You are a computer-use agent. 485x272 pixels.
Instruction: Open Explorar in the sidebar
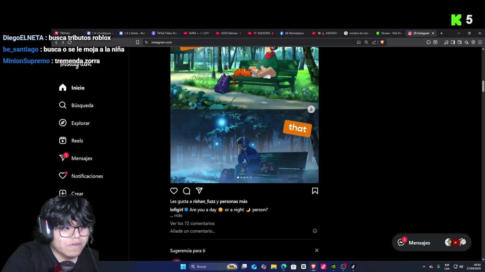[x=74, y=123]
